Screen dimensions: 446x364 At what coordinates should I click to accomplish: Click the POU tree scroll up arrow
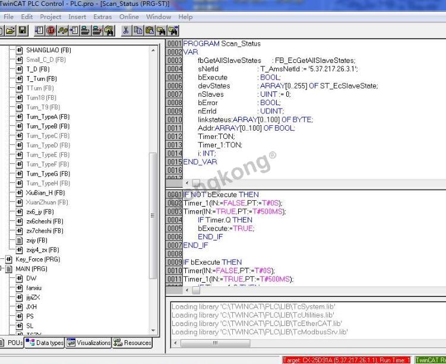point(153,50)
